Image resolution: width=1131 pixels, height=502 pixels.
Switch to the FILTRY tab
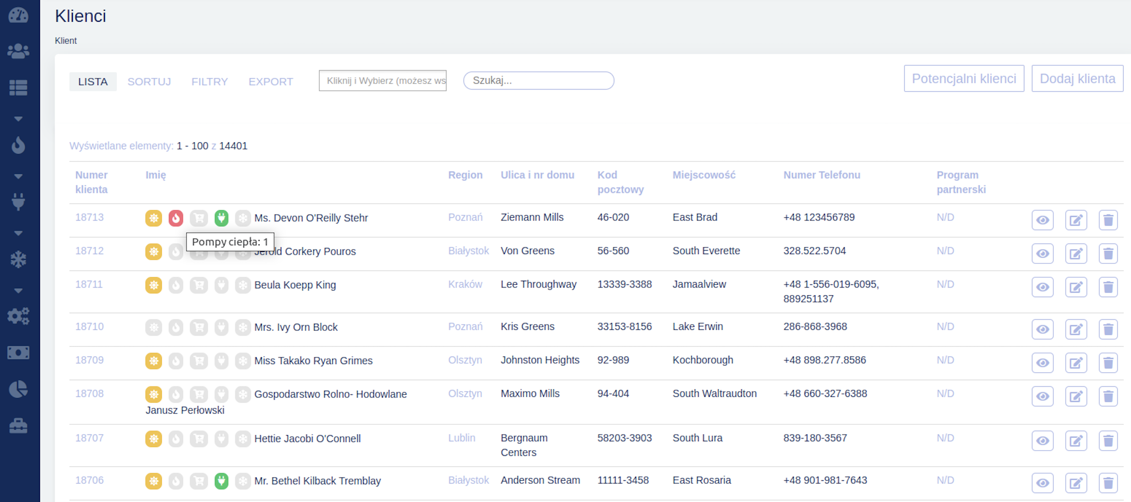coord(210,82)
